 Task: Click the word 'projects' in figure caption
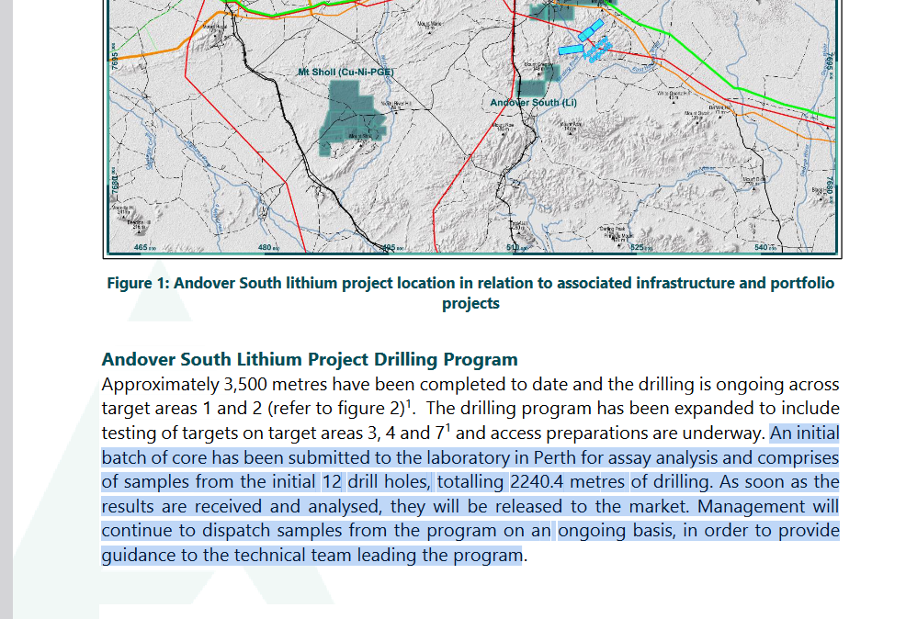(470, 304)
